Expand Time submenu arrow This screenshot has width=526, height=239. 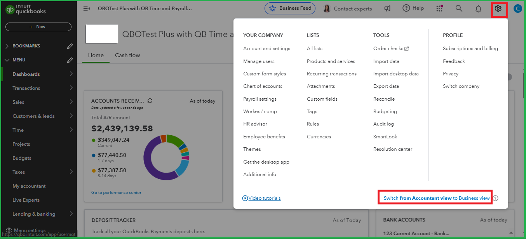tap(71, 130)
